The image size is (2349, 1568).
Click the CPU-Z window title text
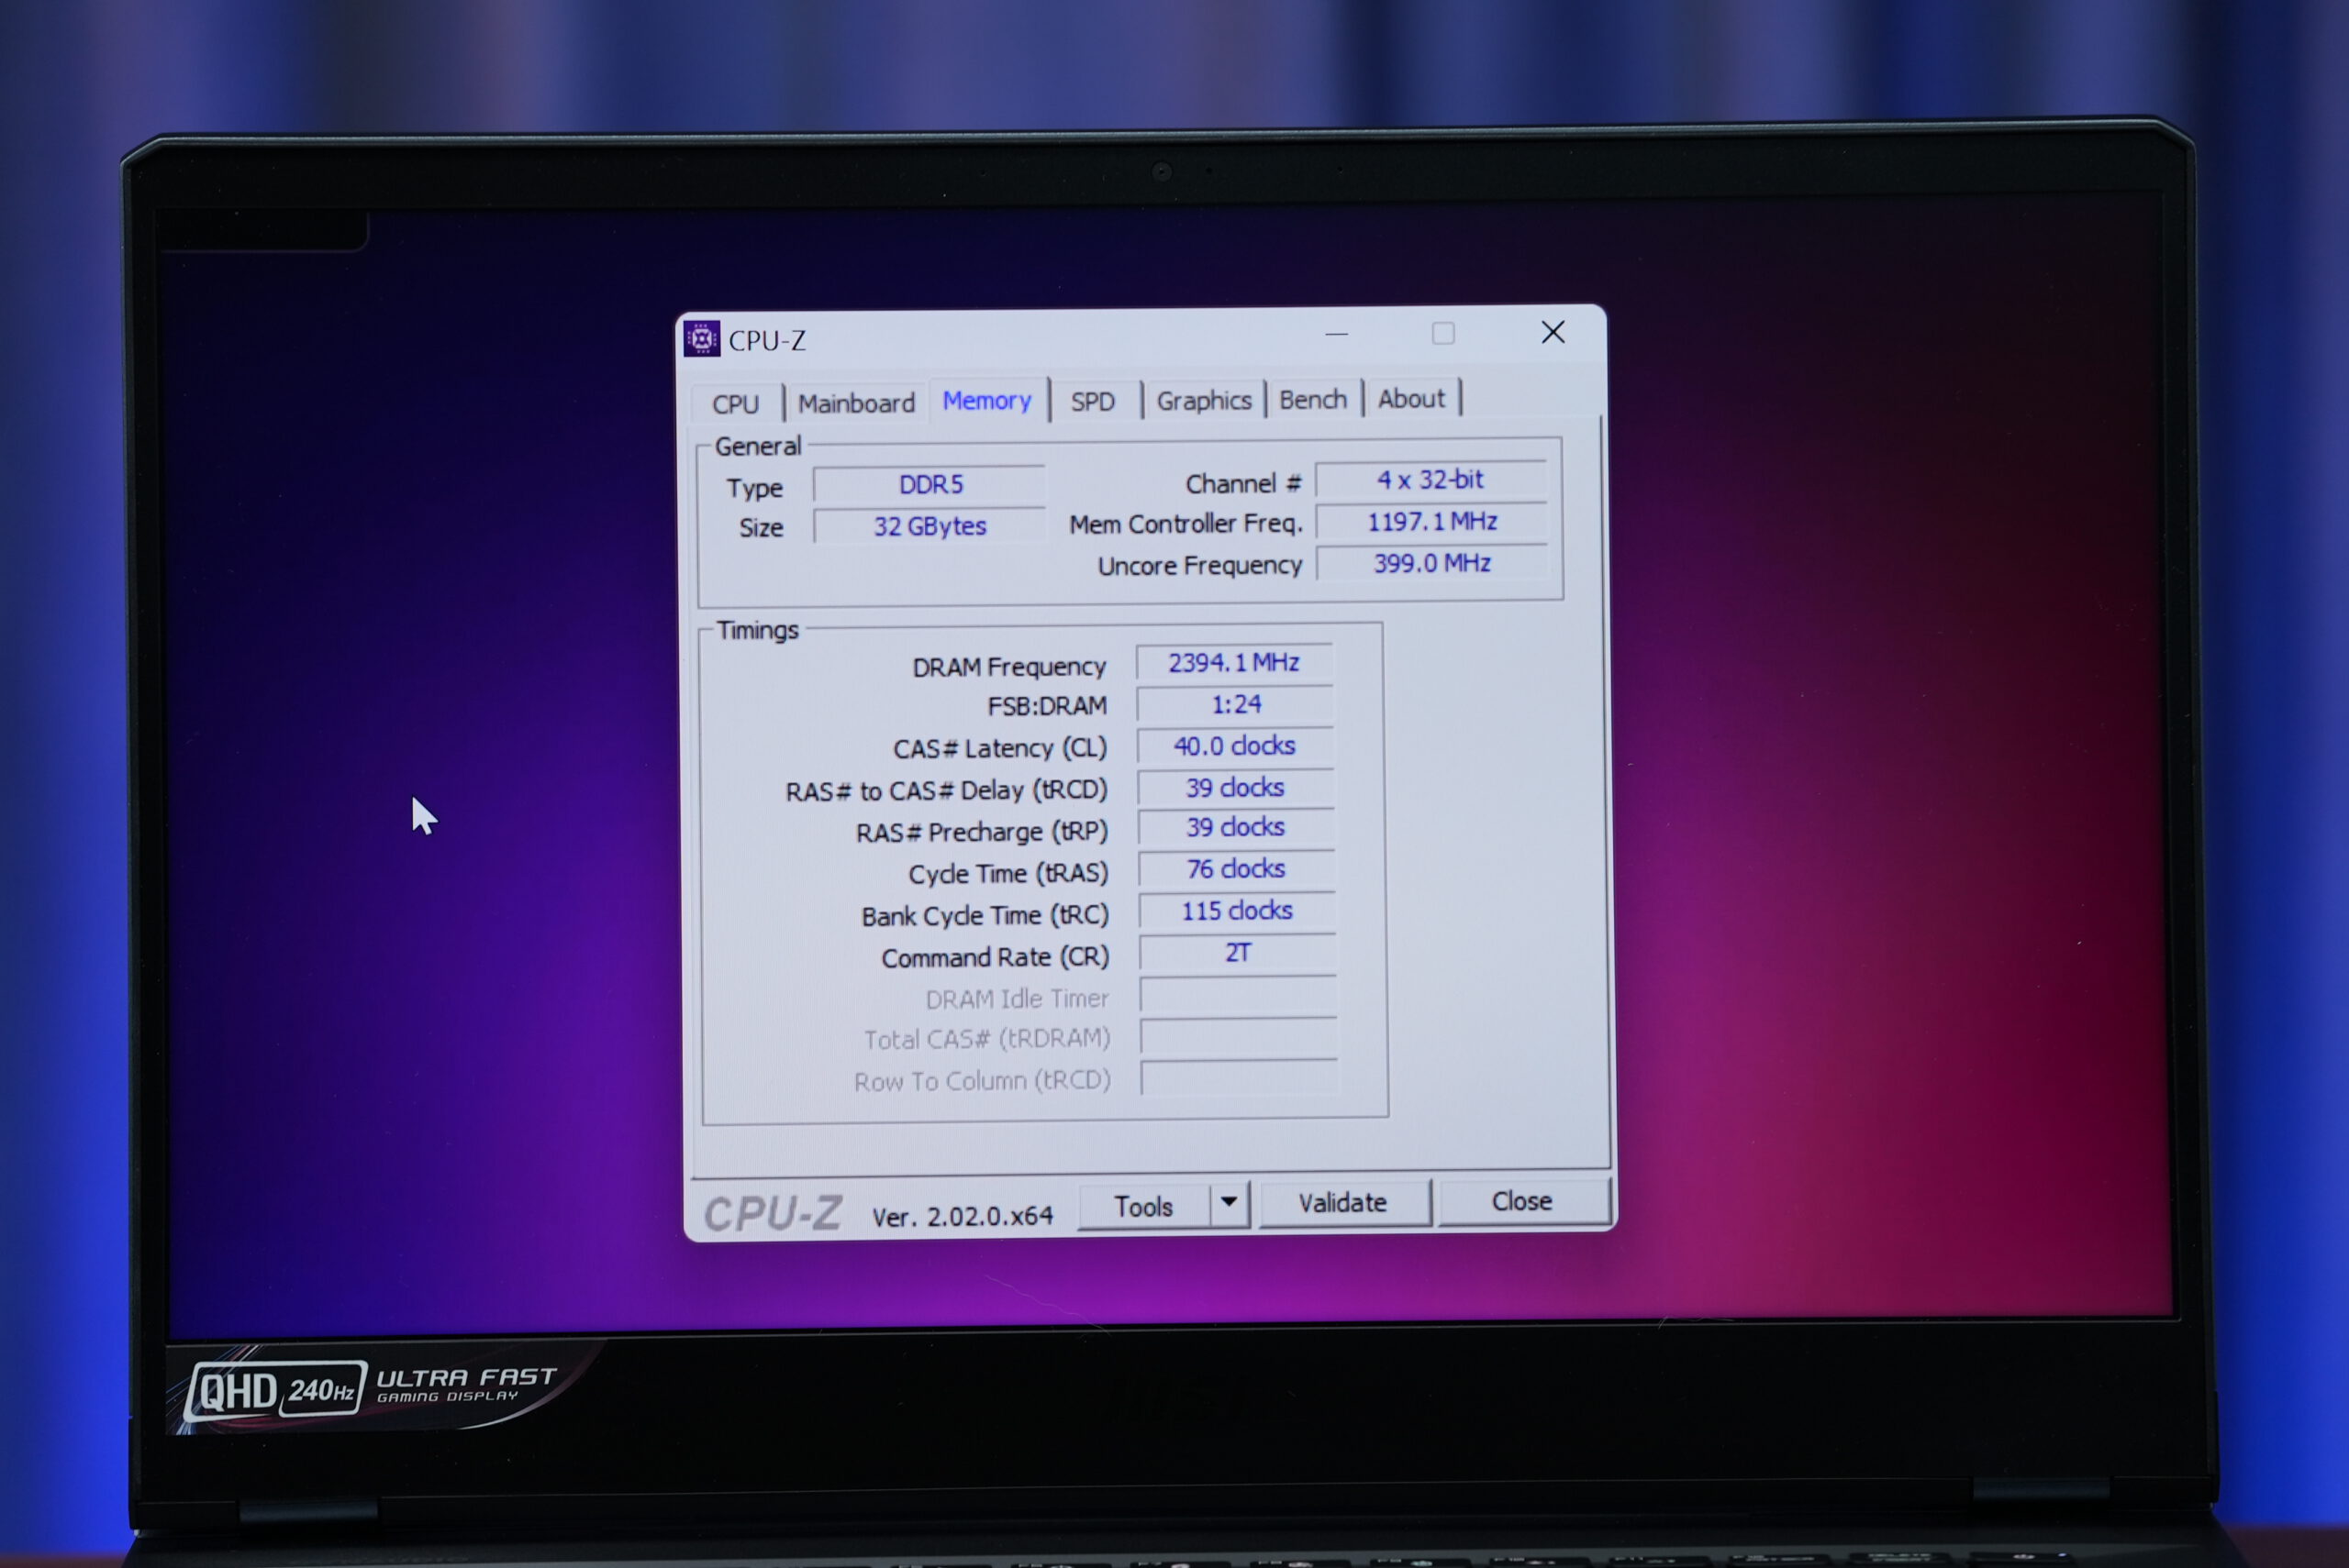pyautogui.click(x=767, y=341)
